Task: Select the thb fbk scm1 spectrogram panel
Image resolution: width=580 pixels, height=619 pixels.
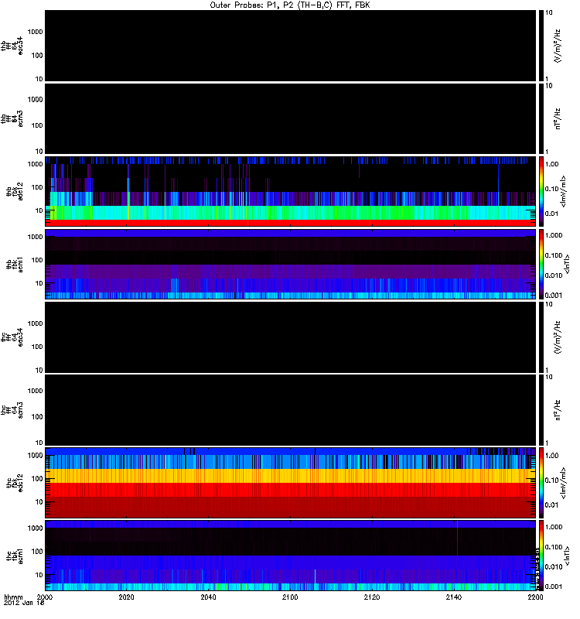Action: point(291,264)
